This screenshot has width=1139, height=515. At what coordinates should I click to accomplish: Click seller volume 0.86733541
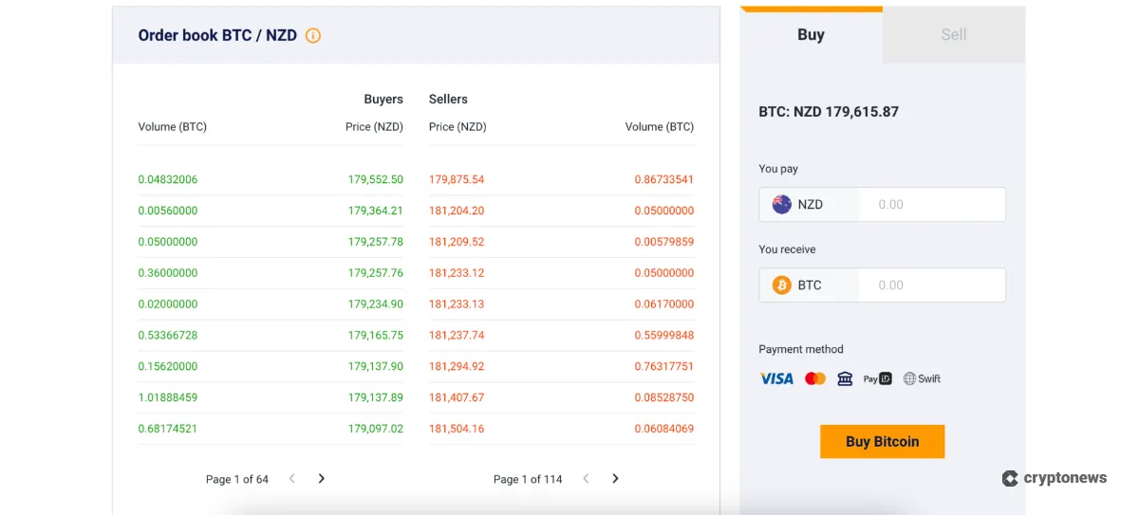coord(664,179)
